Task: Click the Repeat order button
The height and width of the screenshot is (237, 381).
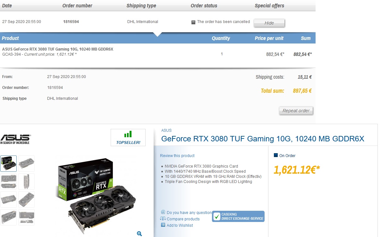Action: click(x=296, y=111)
